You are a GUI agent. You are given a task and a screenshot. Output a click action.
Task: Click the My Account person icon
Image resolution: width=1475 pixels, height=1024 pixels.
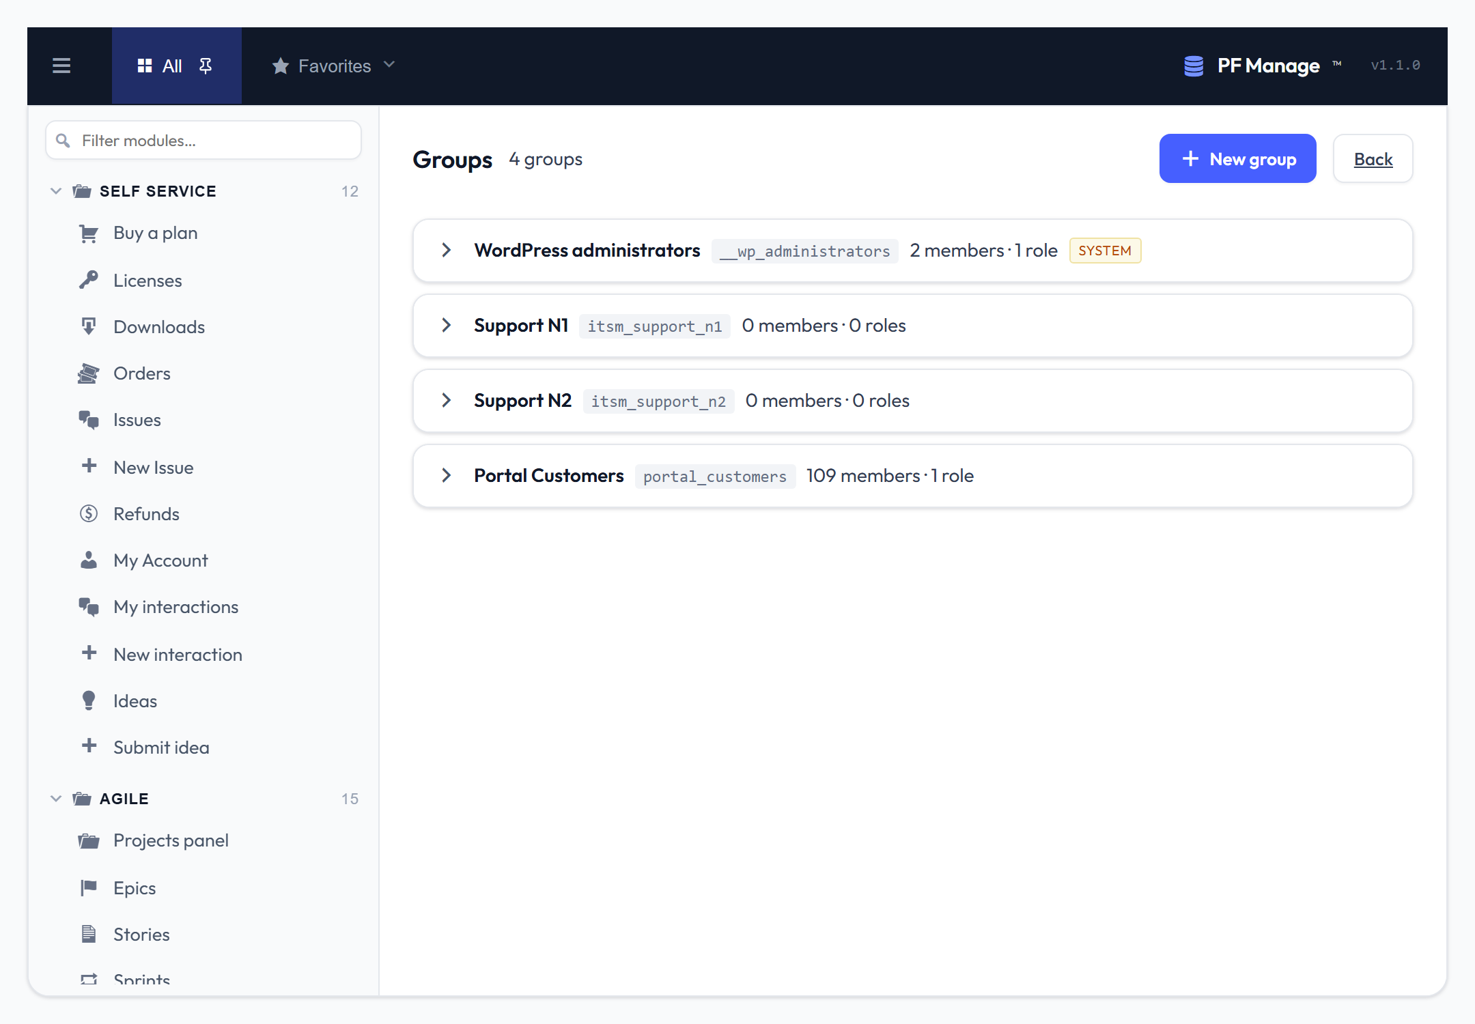(89, 560)
